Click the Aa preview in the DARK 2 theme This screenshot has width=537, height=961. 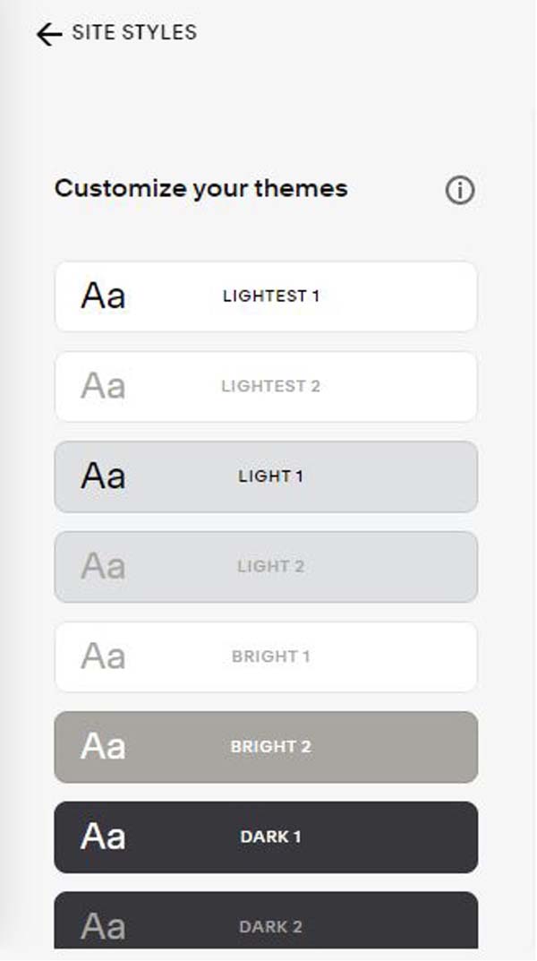click(103, 927)
